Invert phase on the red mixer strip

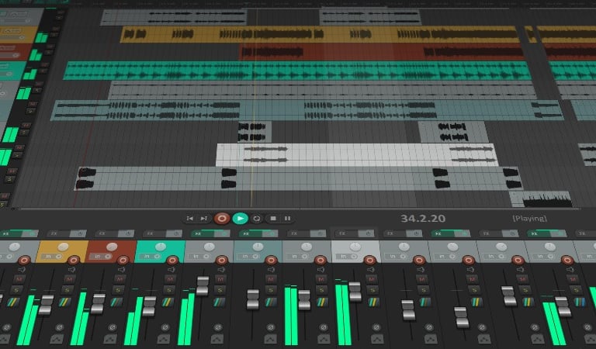(112, 327)
